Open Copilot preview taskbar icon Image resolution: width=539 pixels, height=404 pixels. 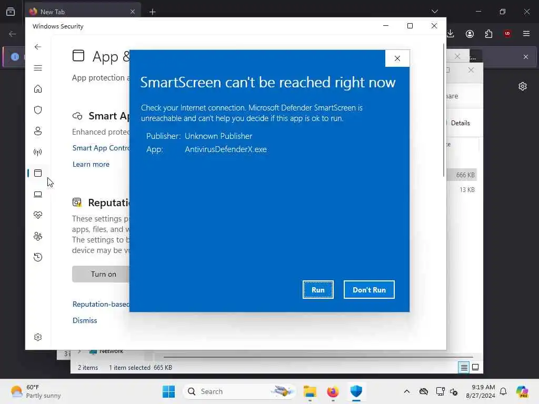point(522,391)
